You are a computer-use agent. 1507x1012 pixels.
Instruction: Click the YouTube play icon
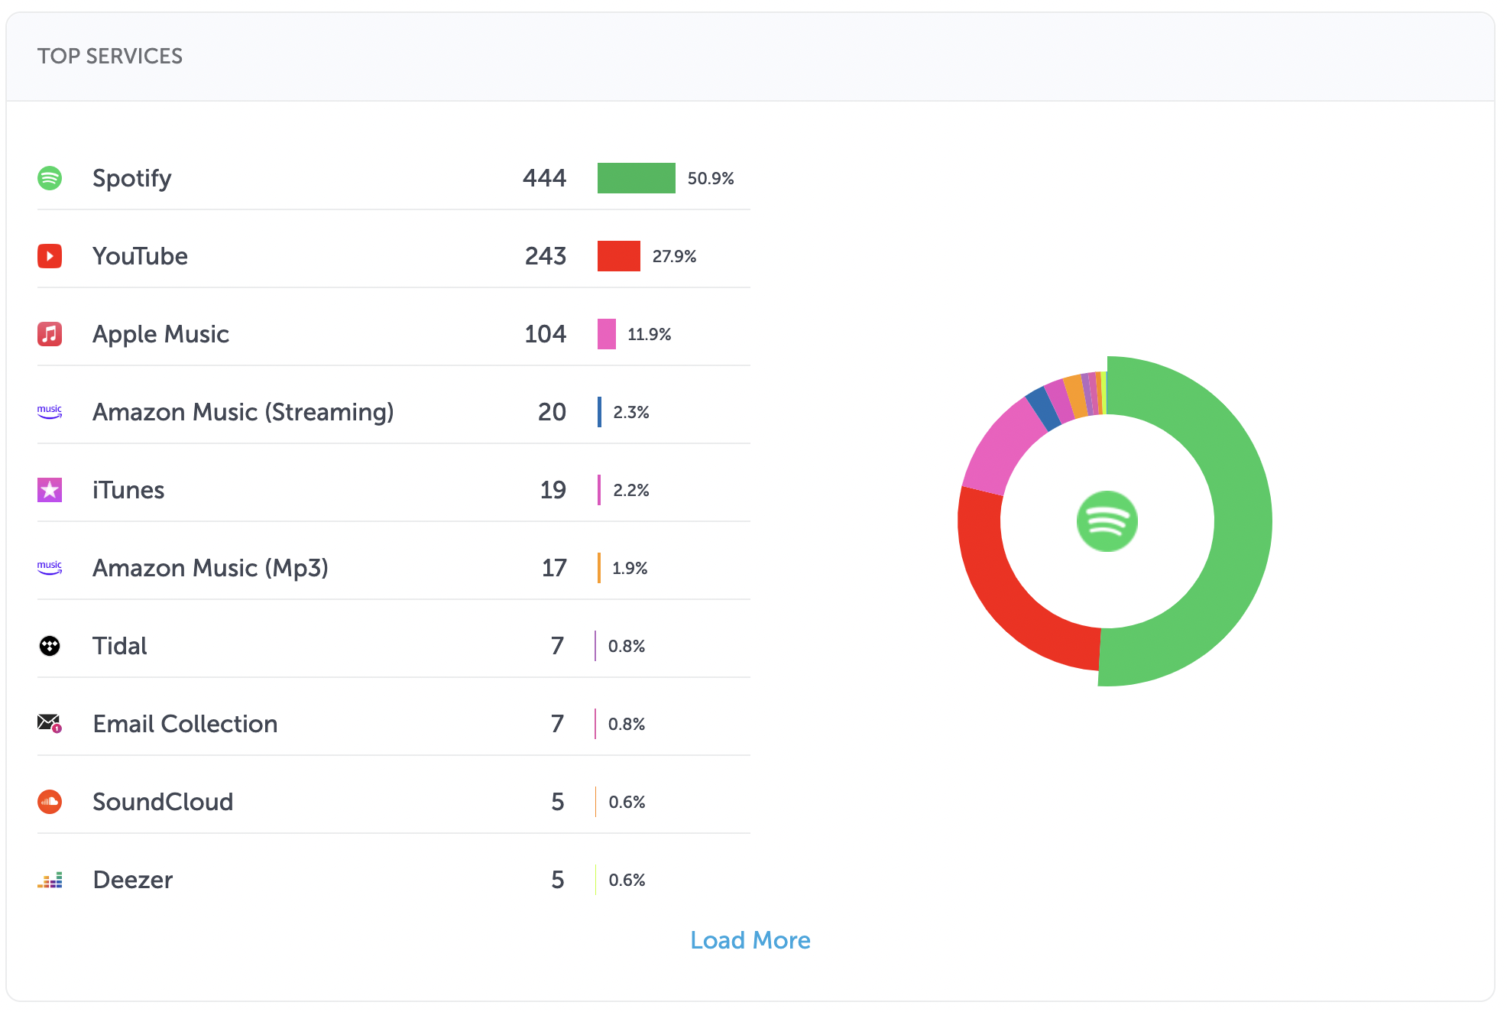50,256
